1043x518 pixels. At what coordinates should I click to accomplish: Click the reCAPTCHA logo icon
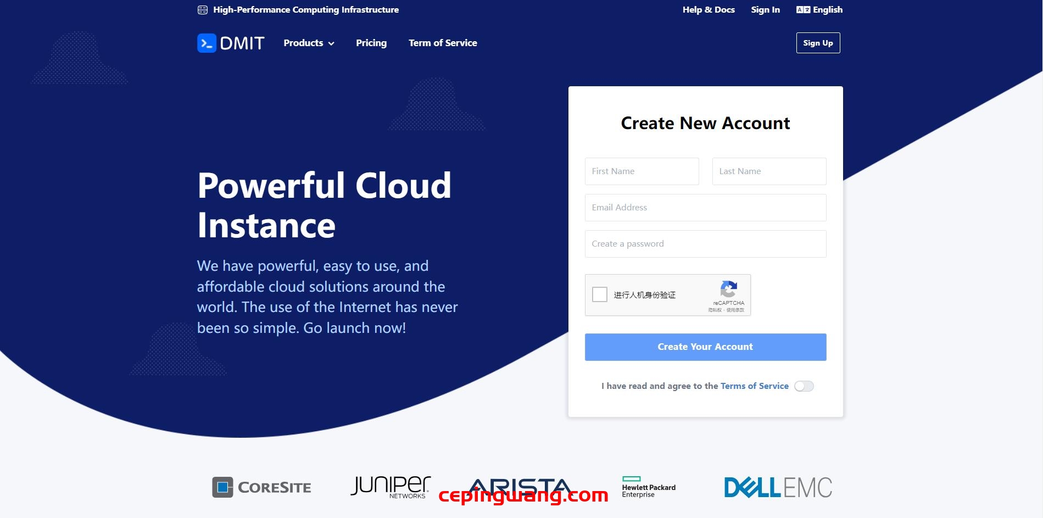pyautogui.click(x=728, y=289)
